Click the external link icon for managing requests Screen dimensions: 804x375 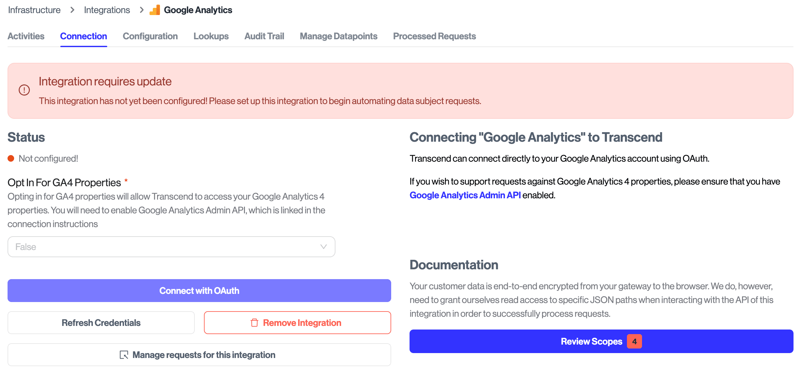coord(124,355)
